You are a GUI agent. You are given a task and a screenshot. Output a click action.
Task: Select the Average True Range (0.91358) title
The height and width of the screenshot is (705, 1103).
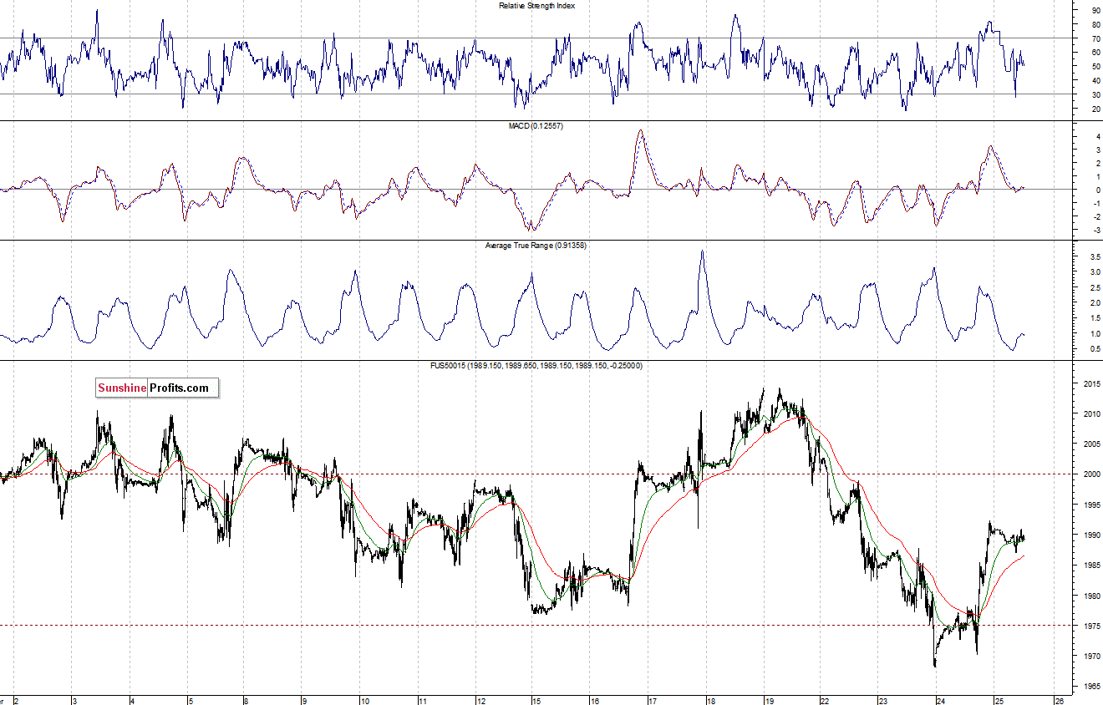pyautogui.click(x=536, y=246)
